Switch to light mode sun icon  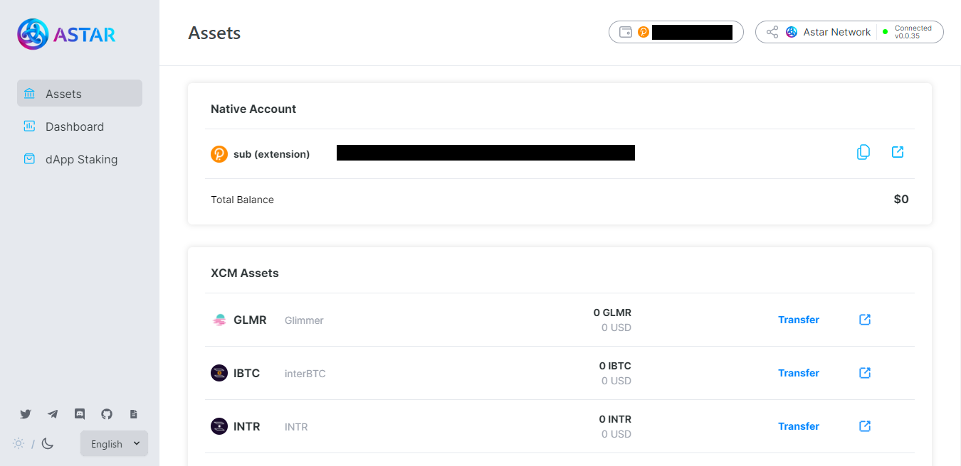click(19, 444)
